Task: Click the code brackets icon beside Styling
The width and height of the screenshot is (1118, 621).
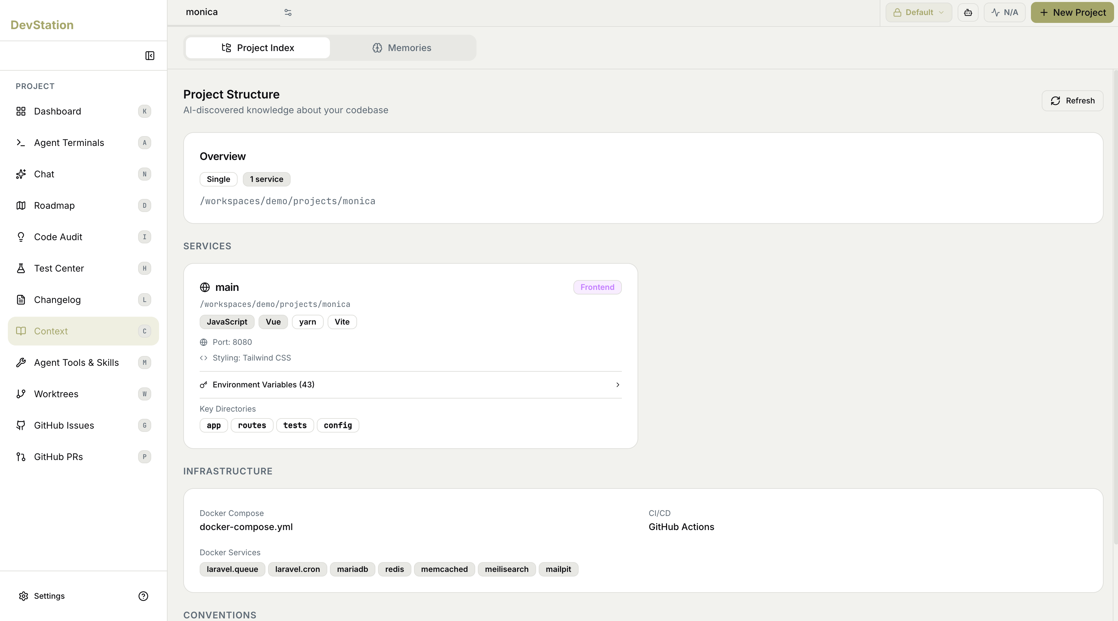Action: (x=204, y=358)
